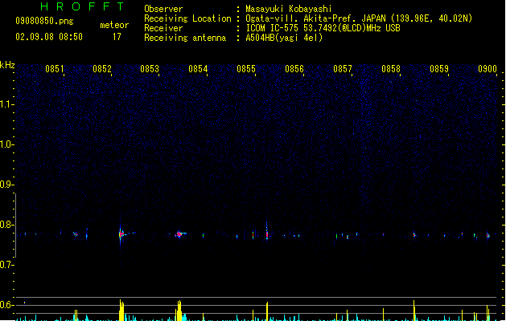Click the 0858 time marker
Screen dimensions: 506x321
[391, 69]
